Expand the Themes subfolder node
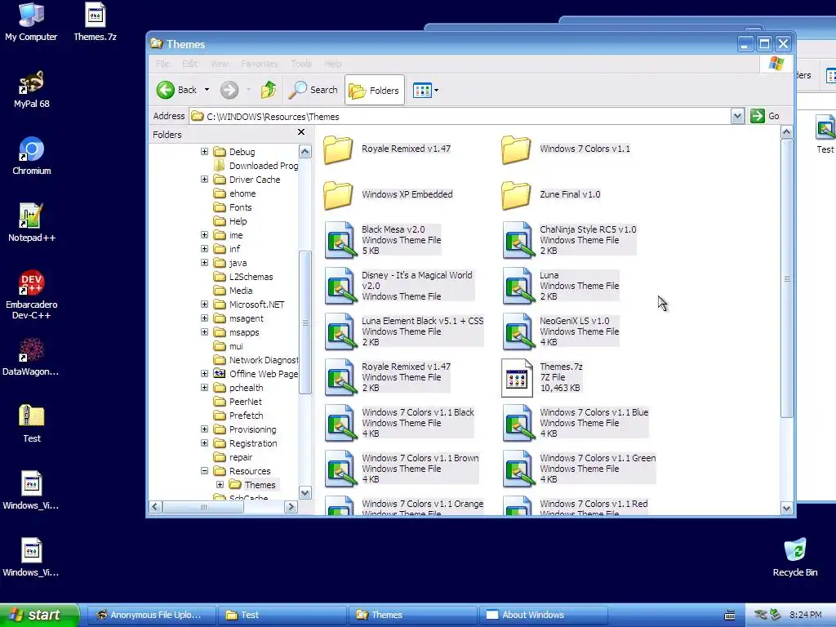Image resolution: width=836 pixels, height=627 pixels. pos(220,485)
